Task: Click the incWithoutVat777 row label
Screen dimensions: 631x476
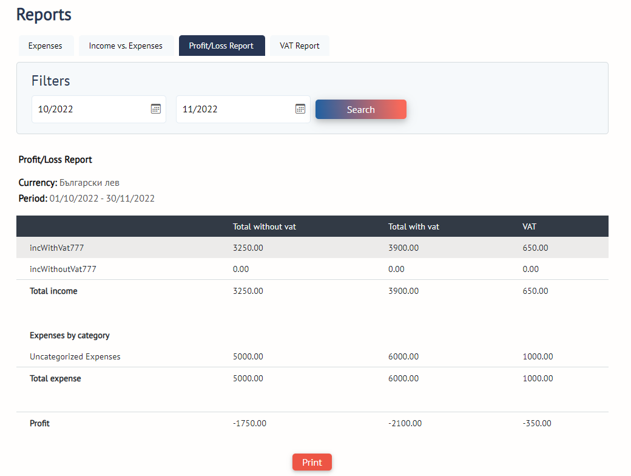Action: point(63,269)
